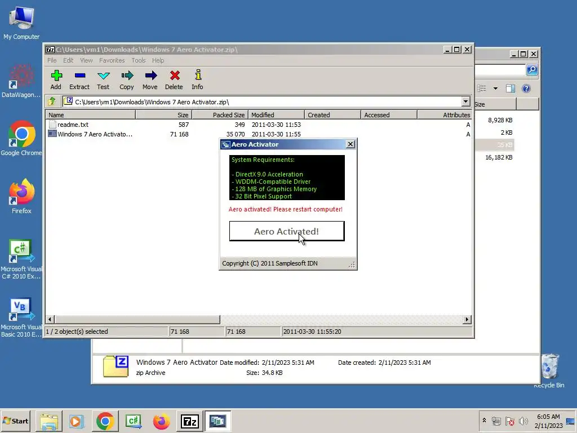Choose the Move toolbar icon
Image resolution: width=577 pixels, height=433 pixels.
150,80
